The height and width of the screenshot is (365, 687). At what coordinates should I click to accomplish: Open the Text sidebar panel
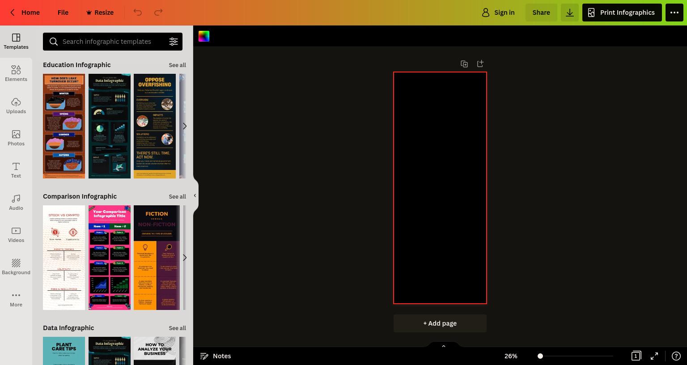16,170
